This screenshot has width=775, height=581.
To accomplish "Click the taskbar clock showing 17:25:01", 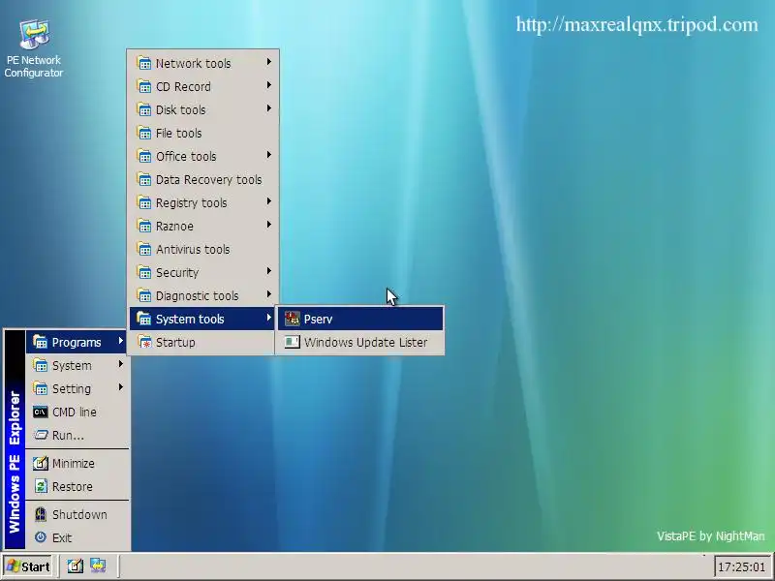I will point(742,566).
